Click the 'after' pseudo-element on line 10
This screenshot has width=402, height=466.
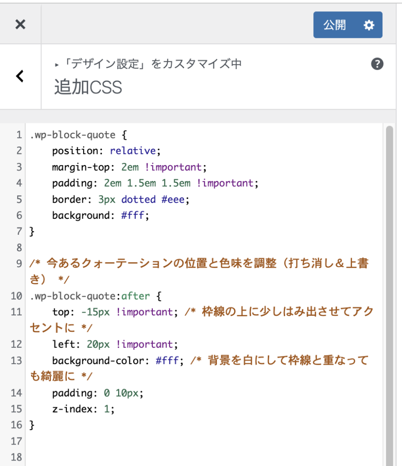[135, 296]
